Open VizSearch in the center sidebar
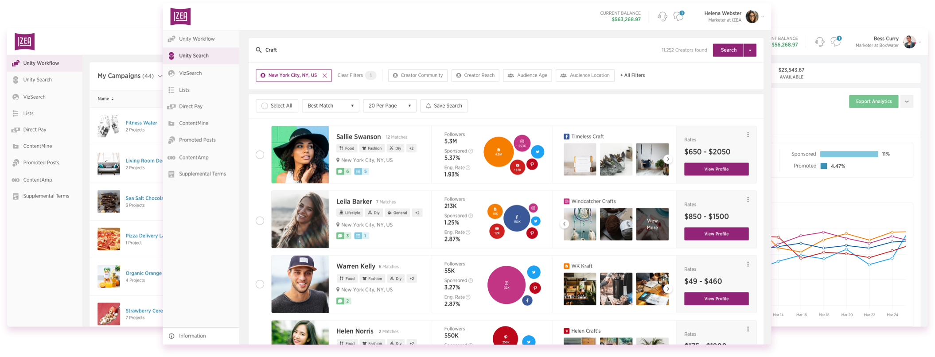Screen dimensions: 935x357 tap(190, 73)
